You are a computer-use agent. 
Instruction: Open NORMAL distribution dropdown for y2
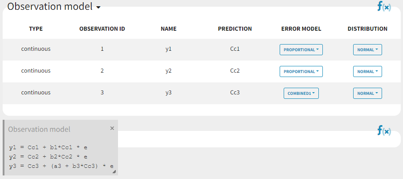pos(367,71)
